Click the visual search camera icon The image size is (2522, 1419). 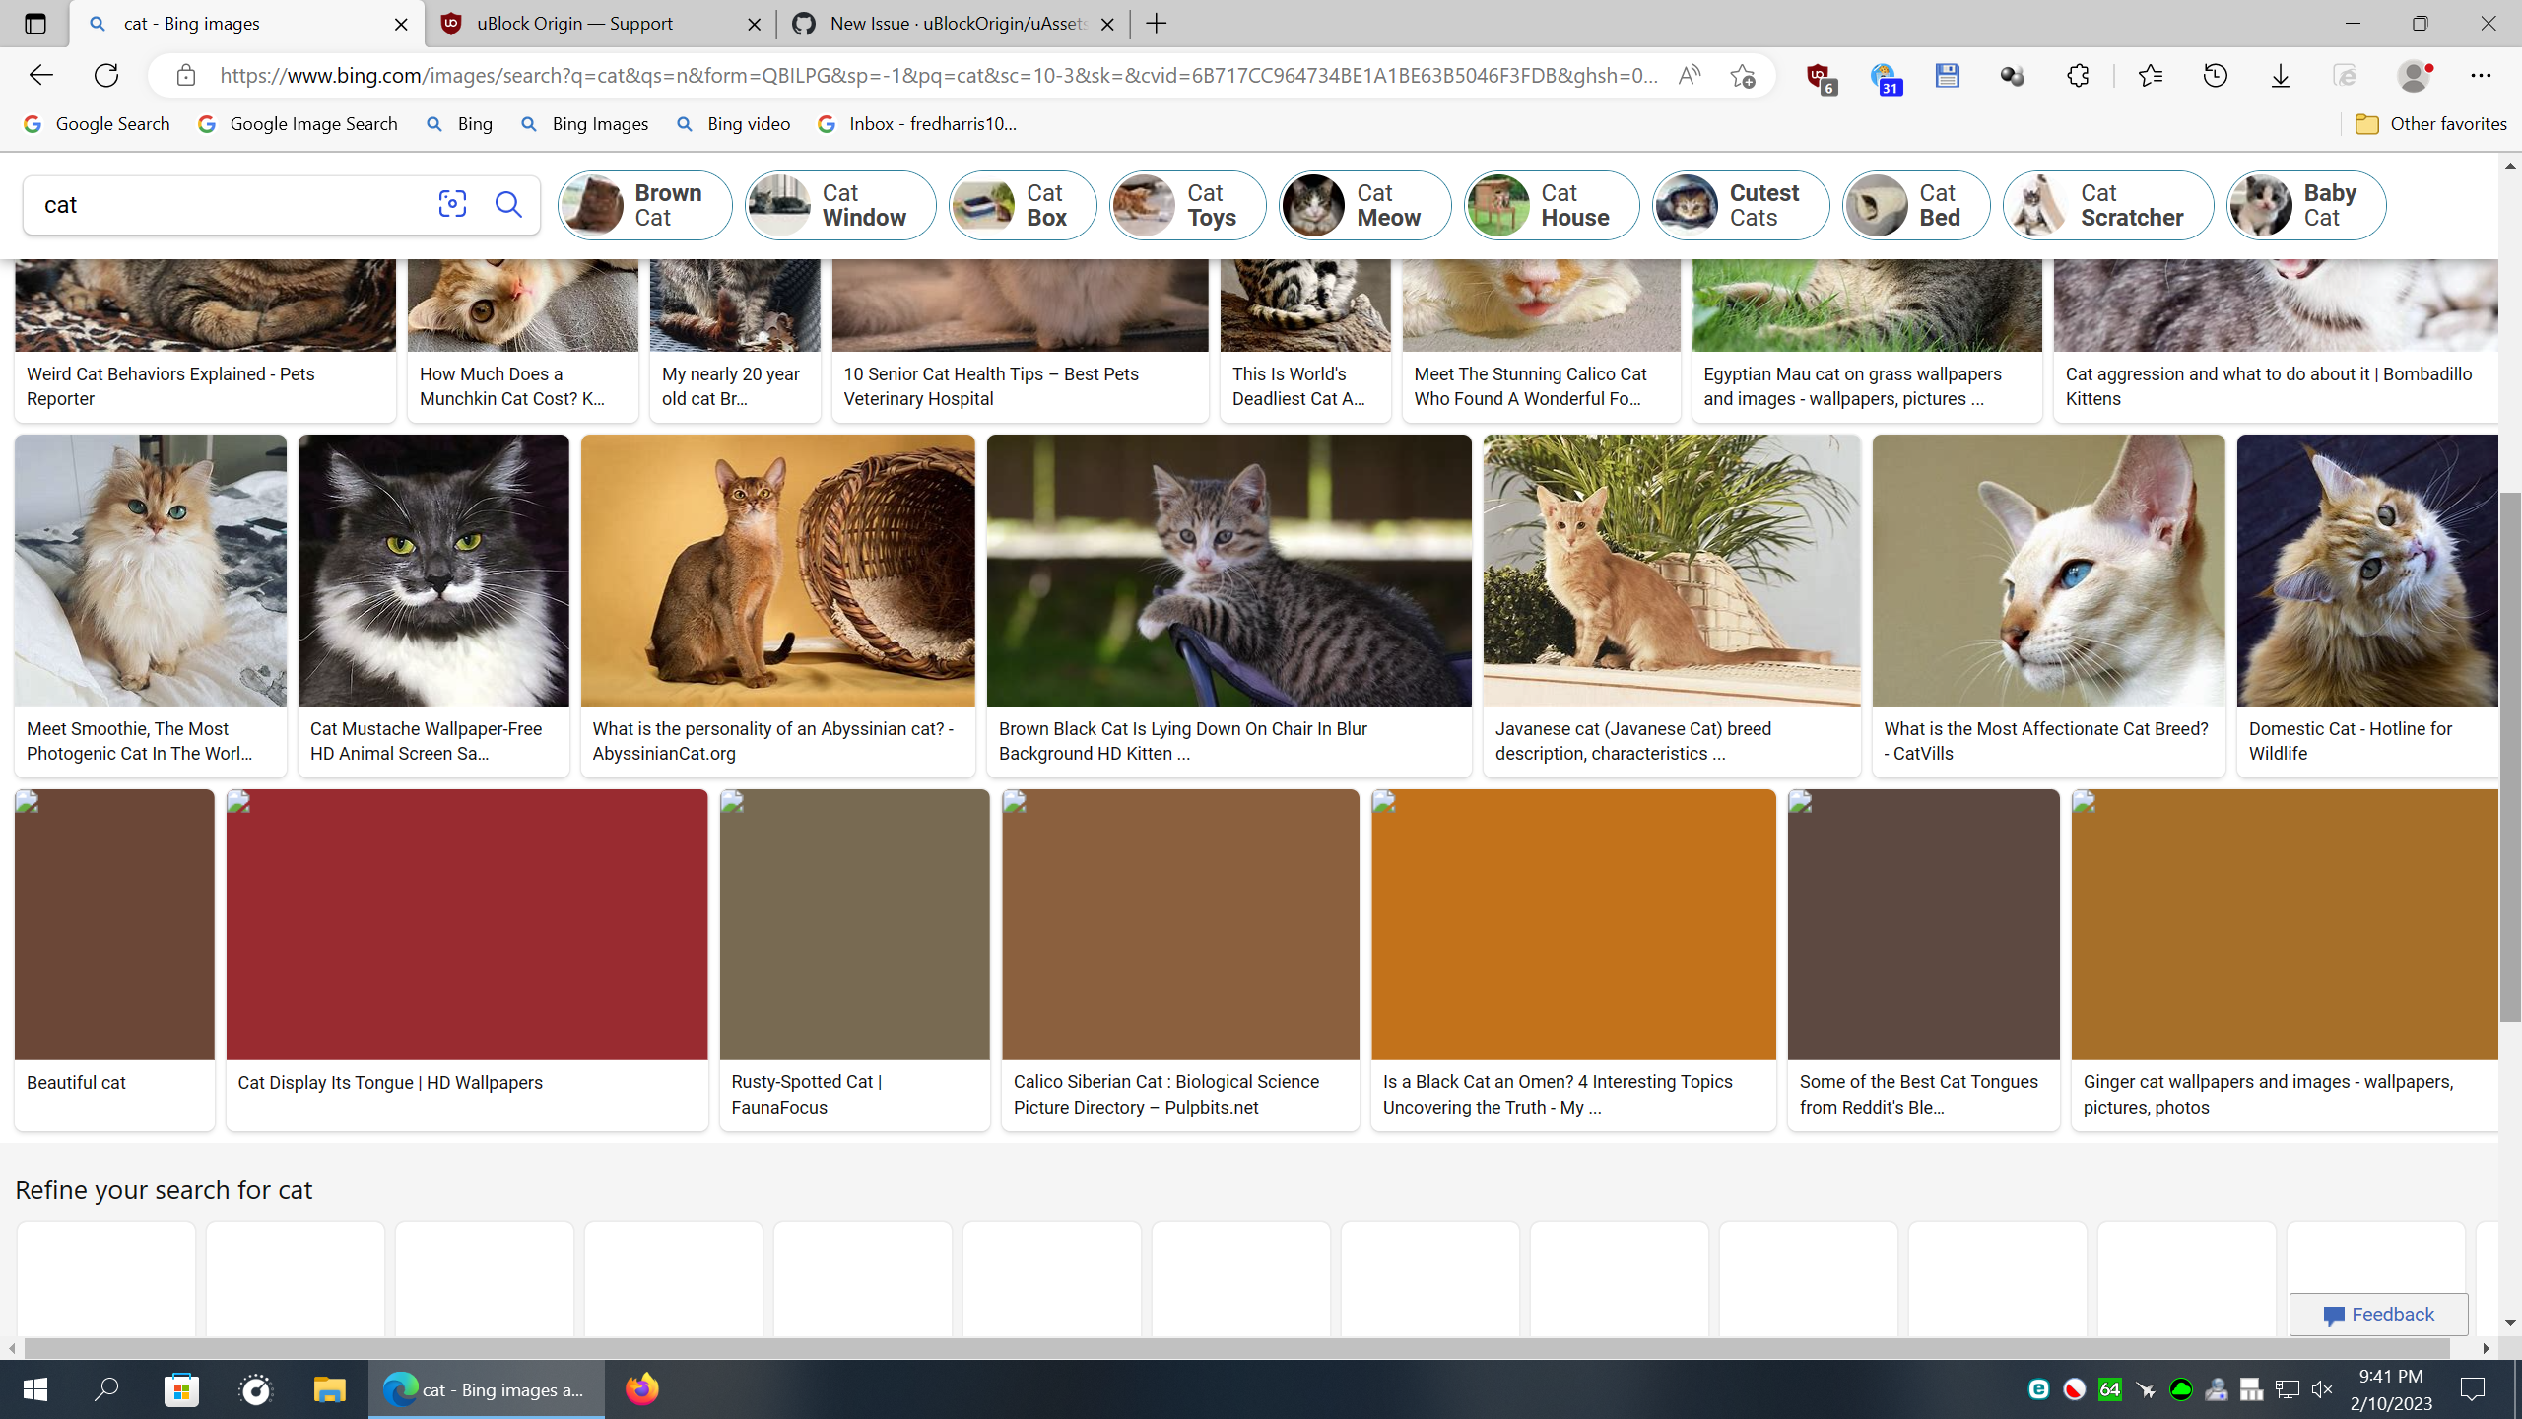coord(451,204)
